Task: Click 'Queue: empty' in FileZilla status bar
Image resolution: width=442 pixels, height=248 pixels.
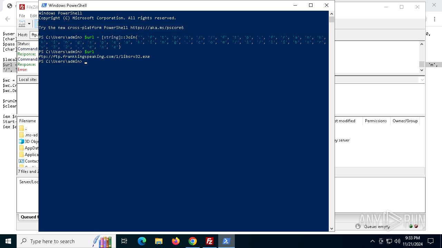Action: (x=376, y=226)
